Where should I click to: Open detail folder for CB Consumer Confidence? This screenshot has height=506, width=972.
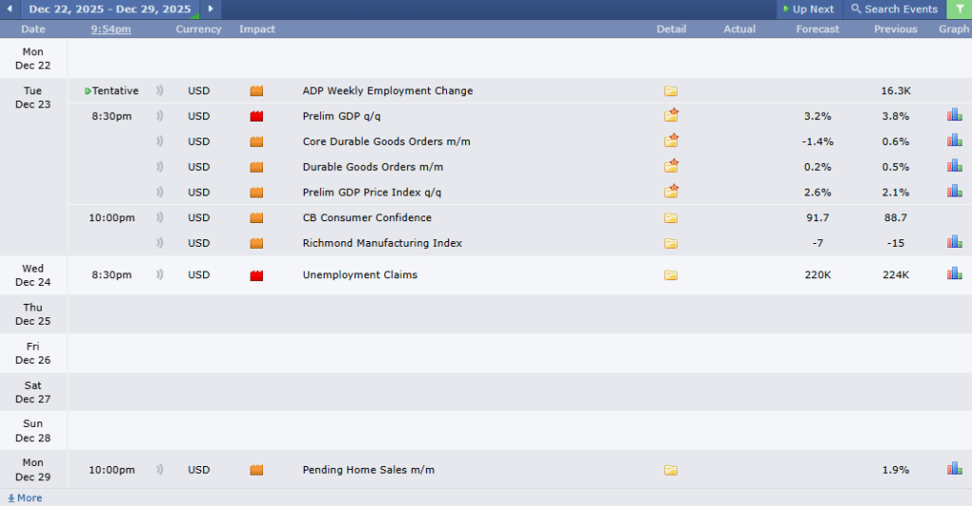(671, 217)
